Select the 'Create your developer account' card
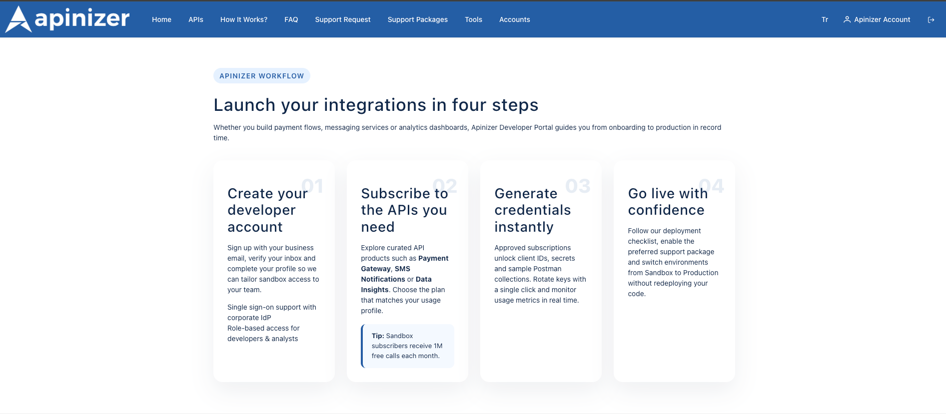 click(x=274, y=271)
